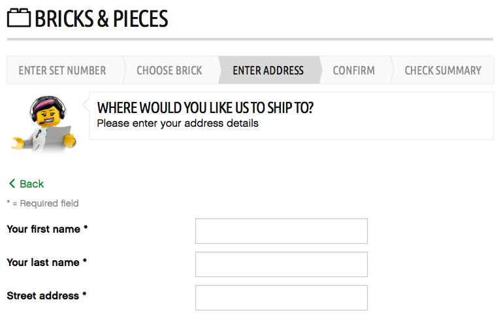Click the "* = Required field" note
501x317 pixels.
tap(43, 203)
